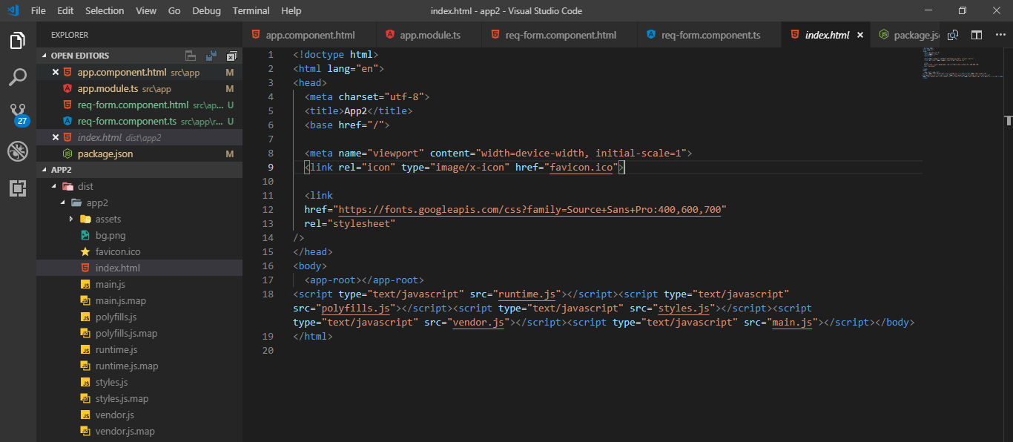Click the main.js src link in code
The width and height of the screenshot is (1013, 442).
pos(793,323)
